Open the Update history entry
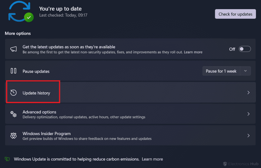Viewport: 261px width, 168px height. pos(36,93)
